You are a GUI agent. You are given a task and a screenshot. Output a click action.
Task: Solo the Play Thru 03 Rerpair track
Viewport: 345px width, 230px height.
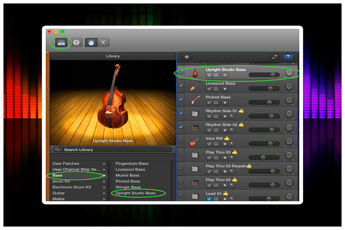(x=216, y=171)
